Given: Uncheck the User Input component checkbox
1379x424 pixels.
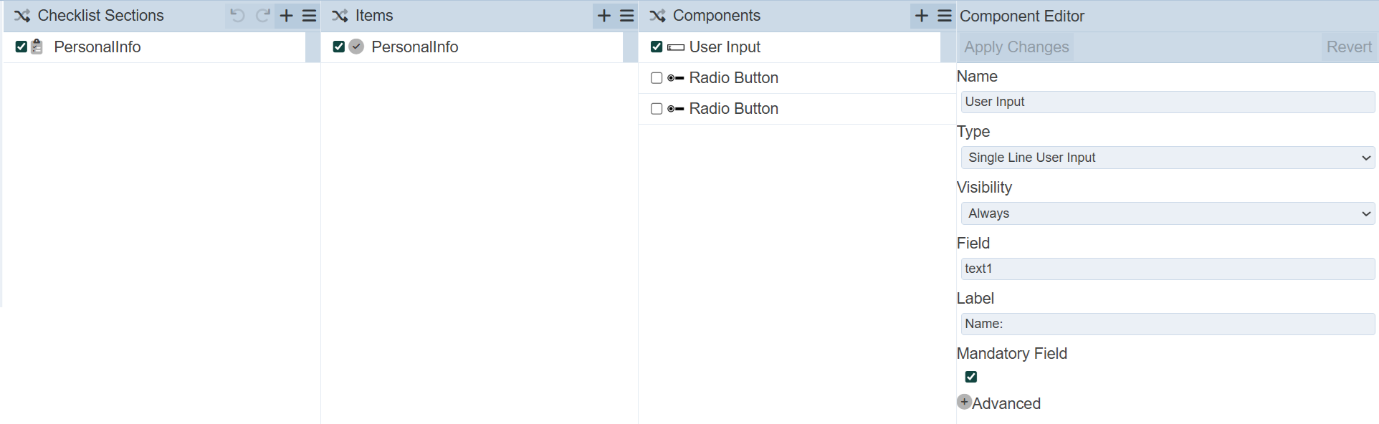Looking at the screenshot, I should coord(657,47).
